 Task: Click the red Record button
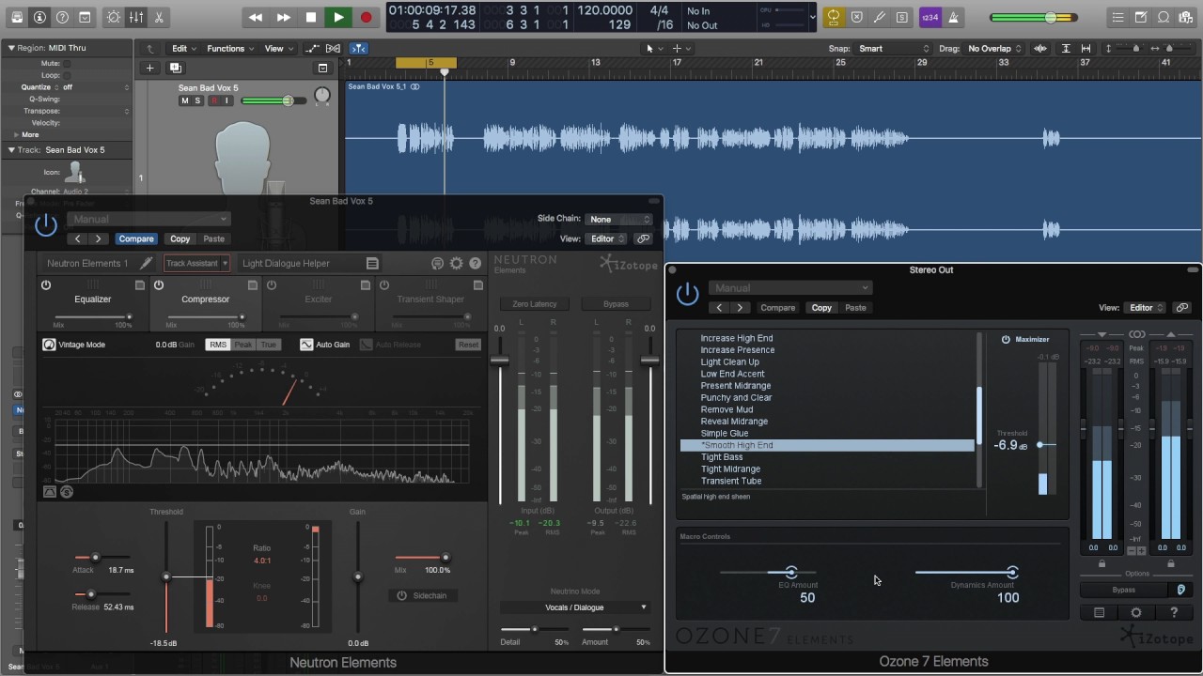[367, 17]
